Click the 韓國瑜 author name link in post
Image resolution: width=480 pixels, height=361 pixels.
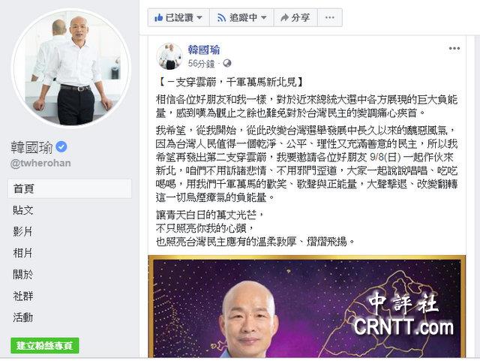pyautogui.click(x=204, y=50)
